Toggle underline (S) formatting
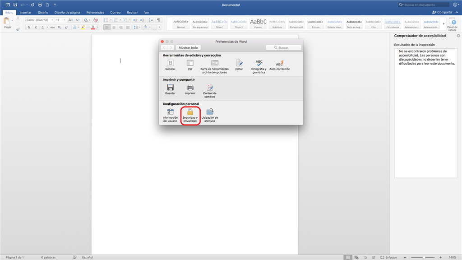Image resolution: width=462 pixels, height=260 pixels. [x=43, y=28]
